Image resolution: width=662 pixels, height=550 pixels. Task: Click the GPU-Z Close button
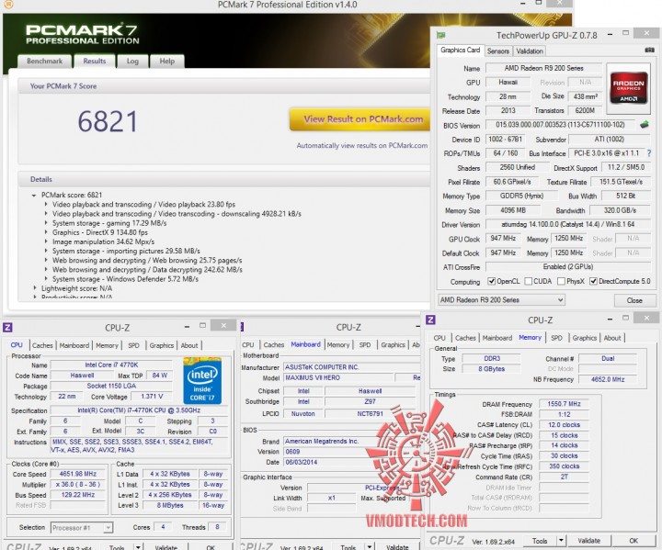coord(634,300)
